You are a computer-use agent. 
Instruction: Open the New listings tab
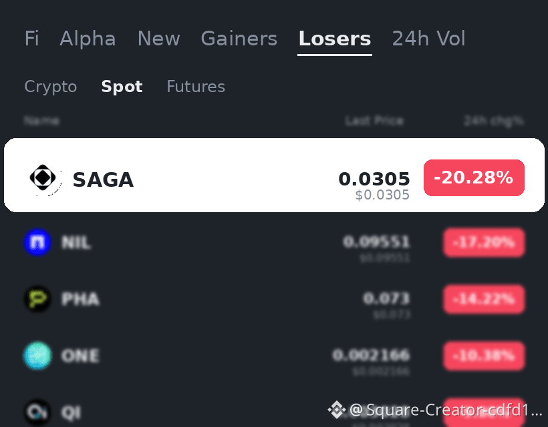pos(158,39)
